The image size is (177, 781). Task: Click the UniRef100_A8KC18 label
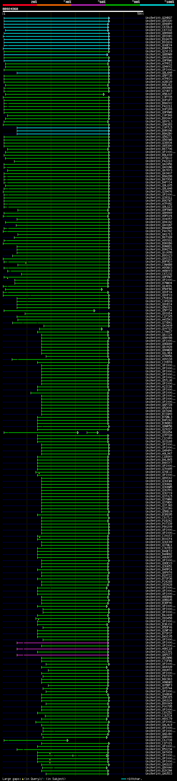(x=159, y=649)
